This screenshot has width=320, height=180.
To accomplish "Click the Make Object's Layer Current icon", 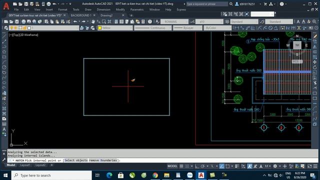I will click(82, 28).
